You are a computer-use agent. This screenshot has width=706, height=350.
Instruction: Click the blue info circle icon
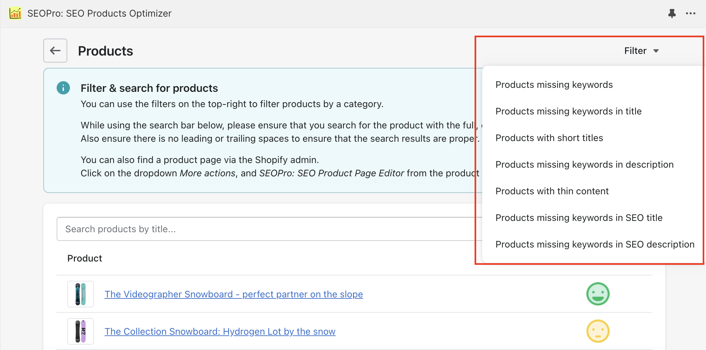click(x=63, y=88)
